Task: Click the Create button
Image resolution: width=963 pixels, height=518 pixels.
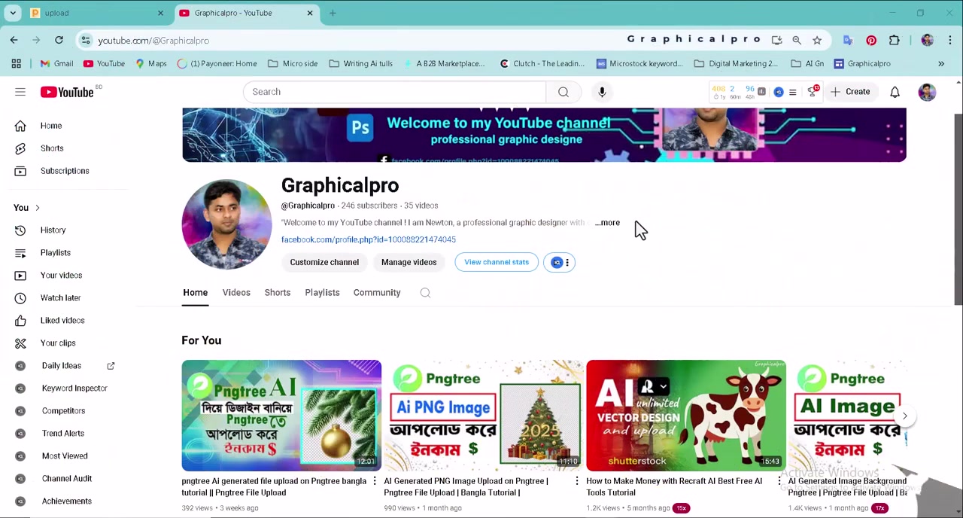Action: 850,92
